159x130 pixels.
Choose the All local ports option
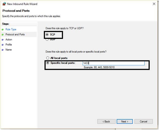click(47, 58)
